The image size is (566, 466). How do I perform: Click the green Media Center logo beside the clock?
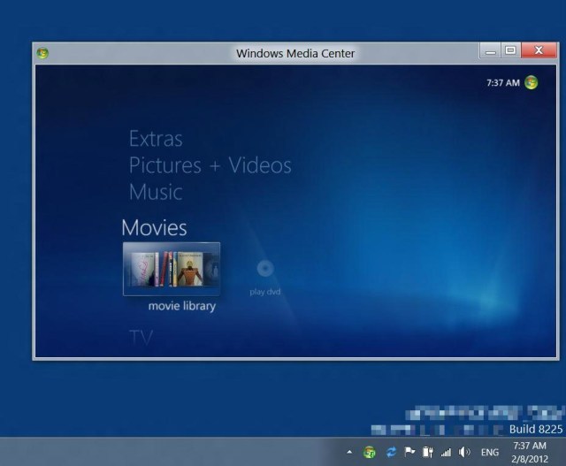[x=531, y=82]
